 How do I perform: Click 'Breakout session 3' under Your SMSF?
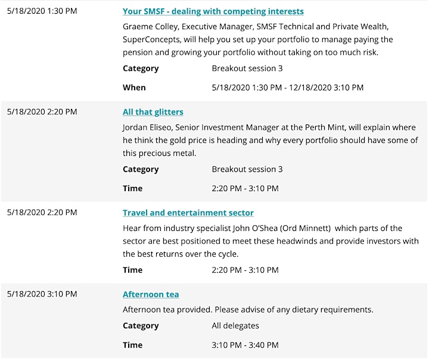(x=247, y=68)
